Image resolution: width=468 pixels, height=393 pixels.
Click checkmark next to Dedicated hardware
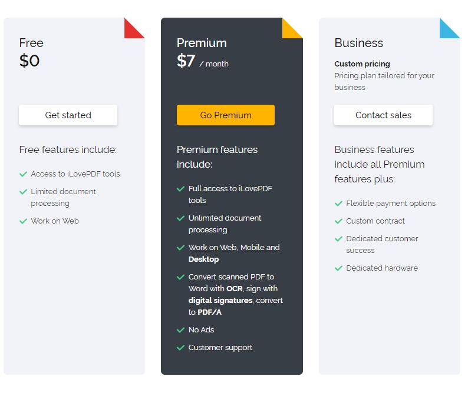tap(338, 268)
